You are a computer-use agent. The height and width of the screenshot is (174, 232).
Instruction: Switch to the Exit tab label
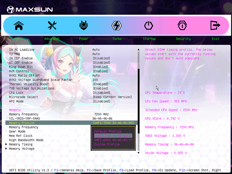click(x=215, y=39)
